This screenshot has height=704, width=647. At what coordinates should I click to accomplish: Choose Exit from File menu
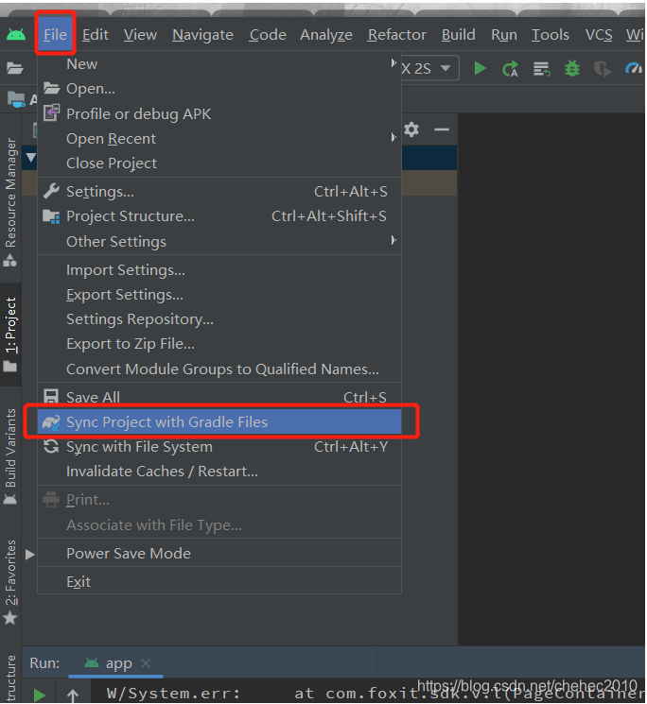pos(219,582)
